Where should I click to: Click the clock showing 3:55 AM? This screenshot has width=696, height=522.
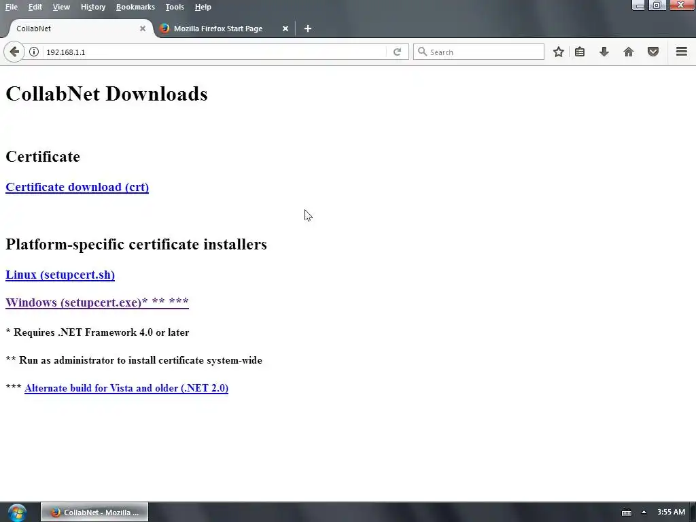coord(671,512)
